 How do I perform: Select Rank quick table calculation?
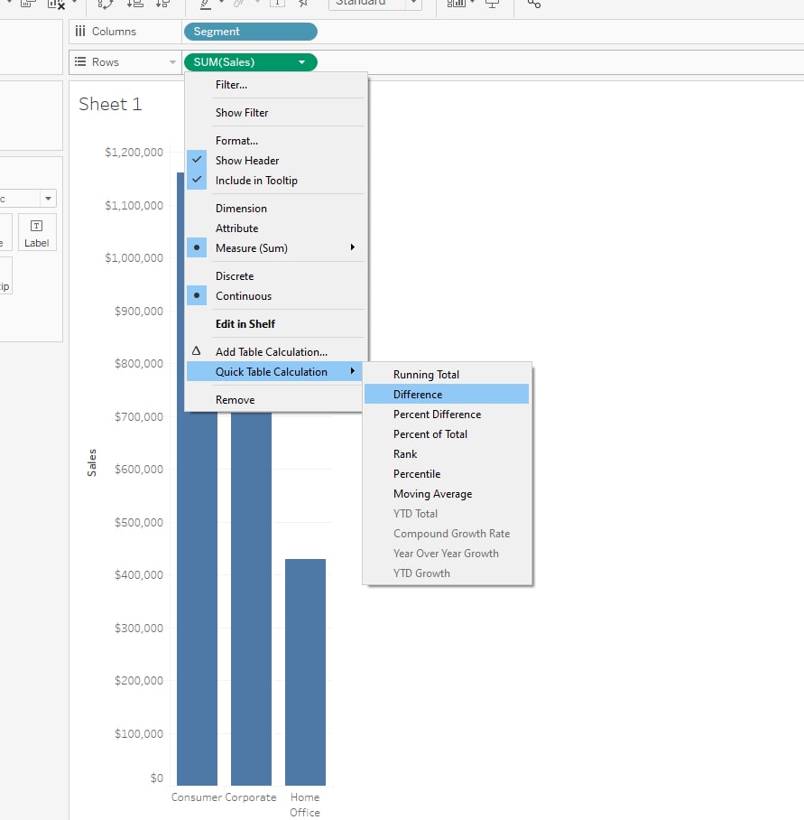pos(447,454)
